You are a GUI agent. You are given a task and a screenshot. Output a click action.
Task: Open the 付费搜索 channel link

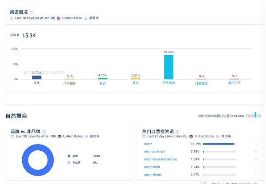pos(201,83)
